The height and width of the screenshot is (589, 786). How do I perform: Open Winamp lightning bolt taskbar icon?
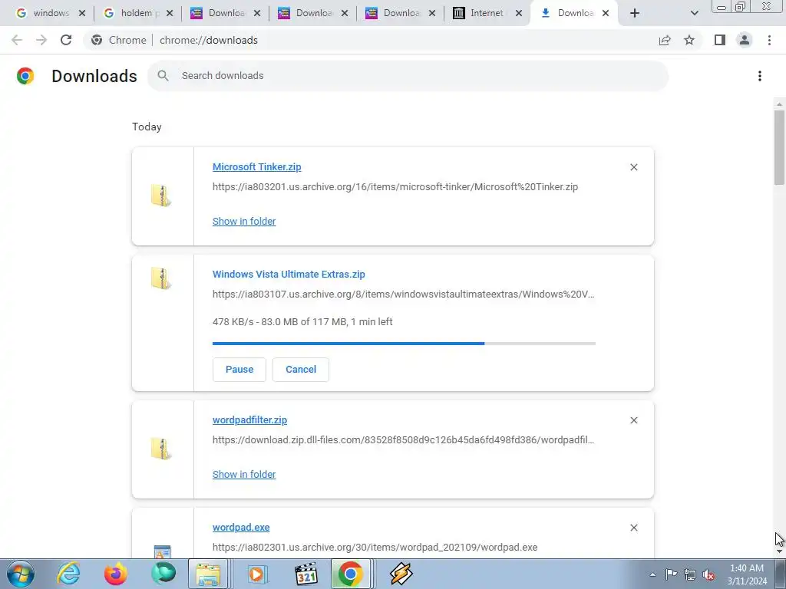401,574
